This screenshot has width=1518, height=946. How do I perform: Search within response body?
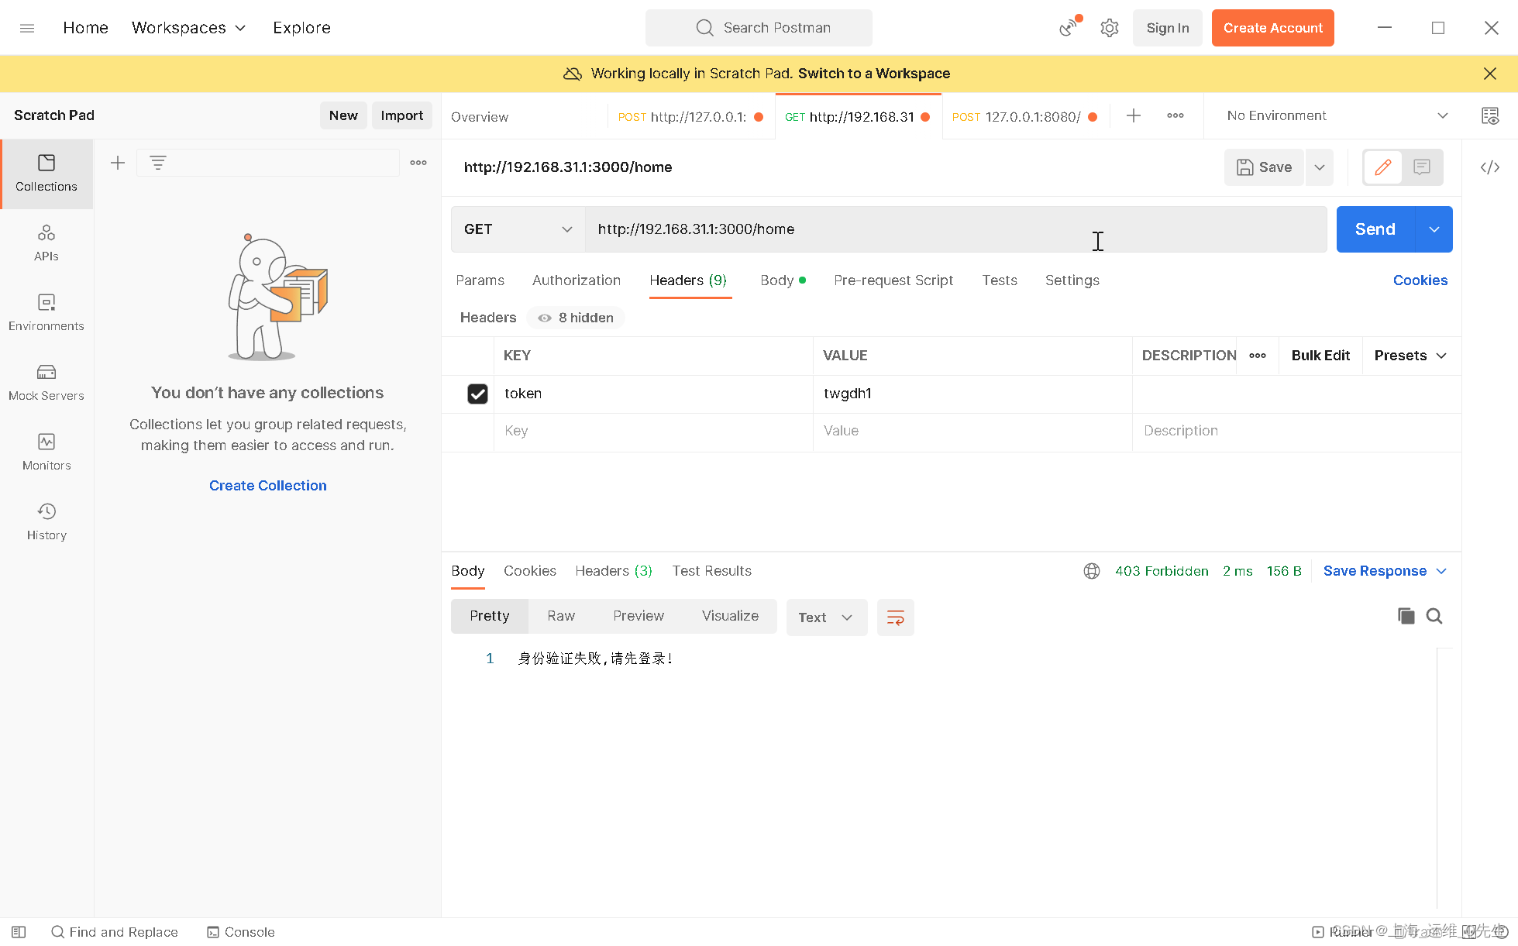point(1434,616)
